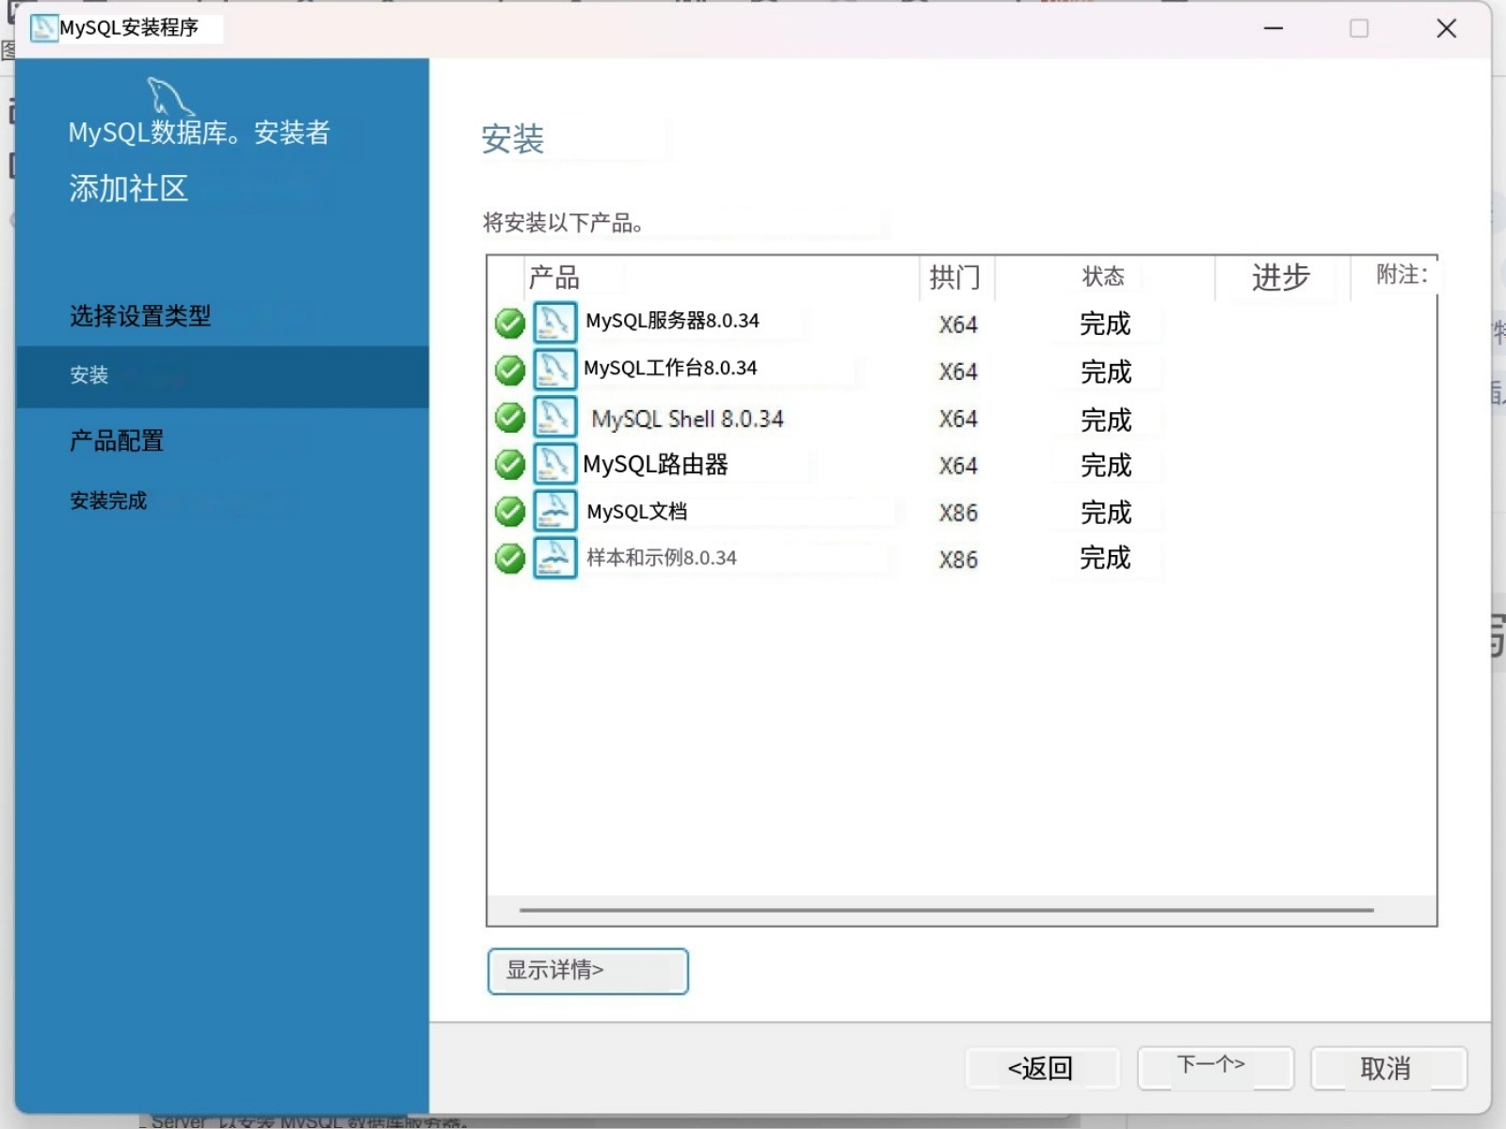Screen dimensions: 1506x1129
Task: Click green checkmark beside MySQL服务器8.0.34
Action: point(509,324)
